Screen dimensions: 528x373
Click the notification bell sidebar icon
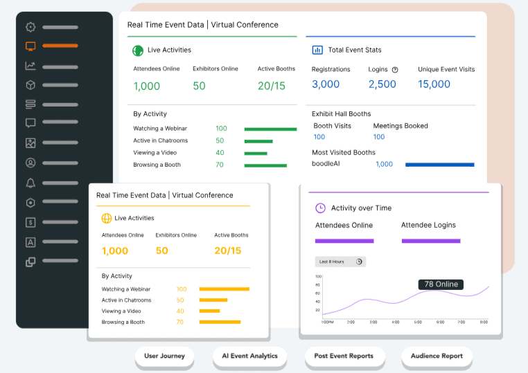click(x=30, y=183)
